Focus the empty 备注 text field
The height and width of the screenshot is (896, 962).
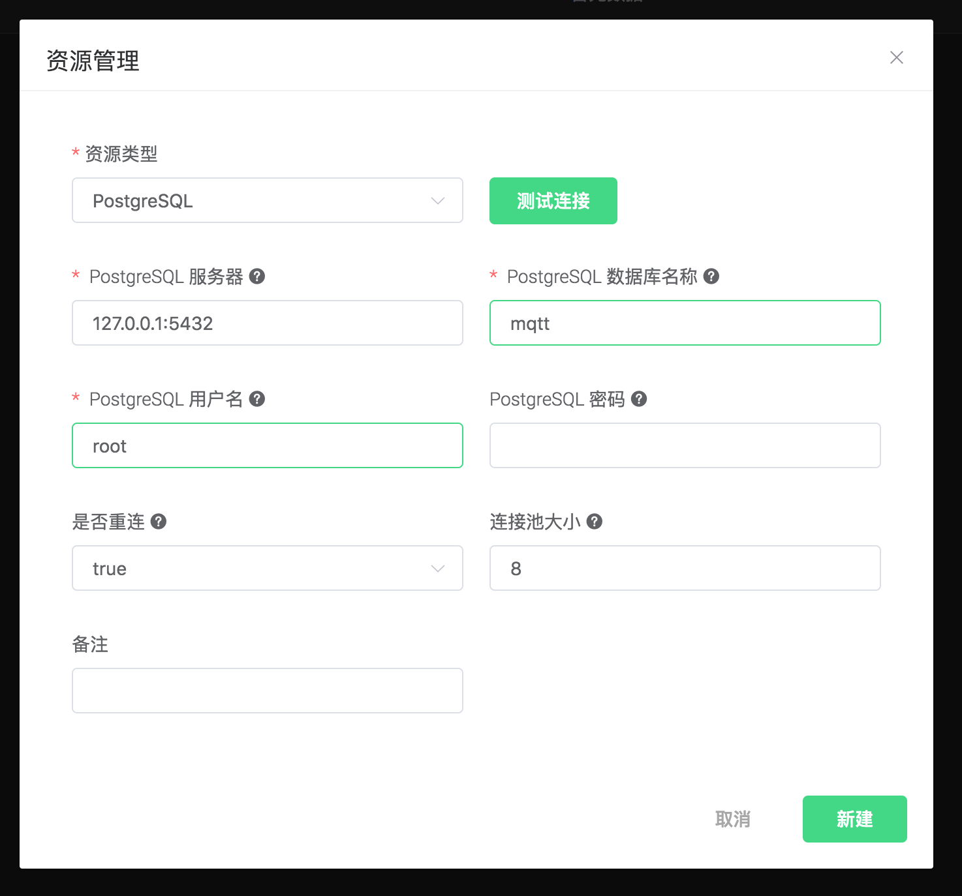point(268,691)
